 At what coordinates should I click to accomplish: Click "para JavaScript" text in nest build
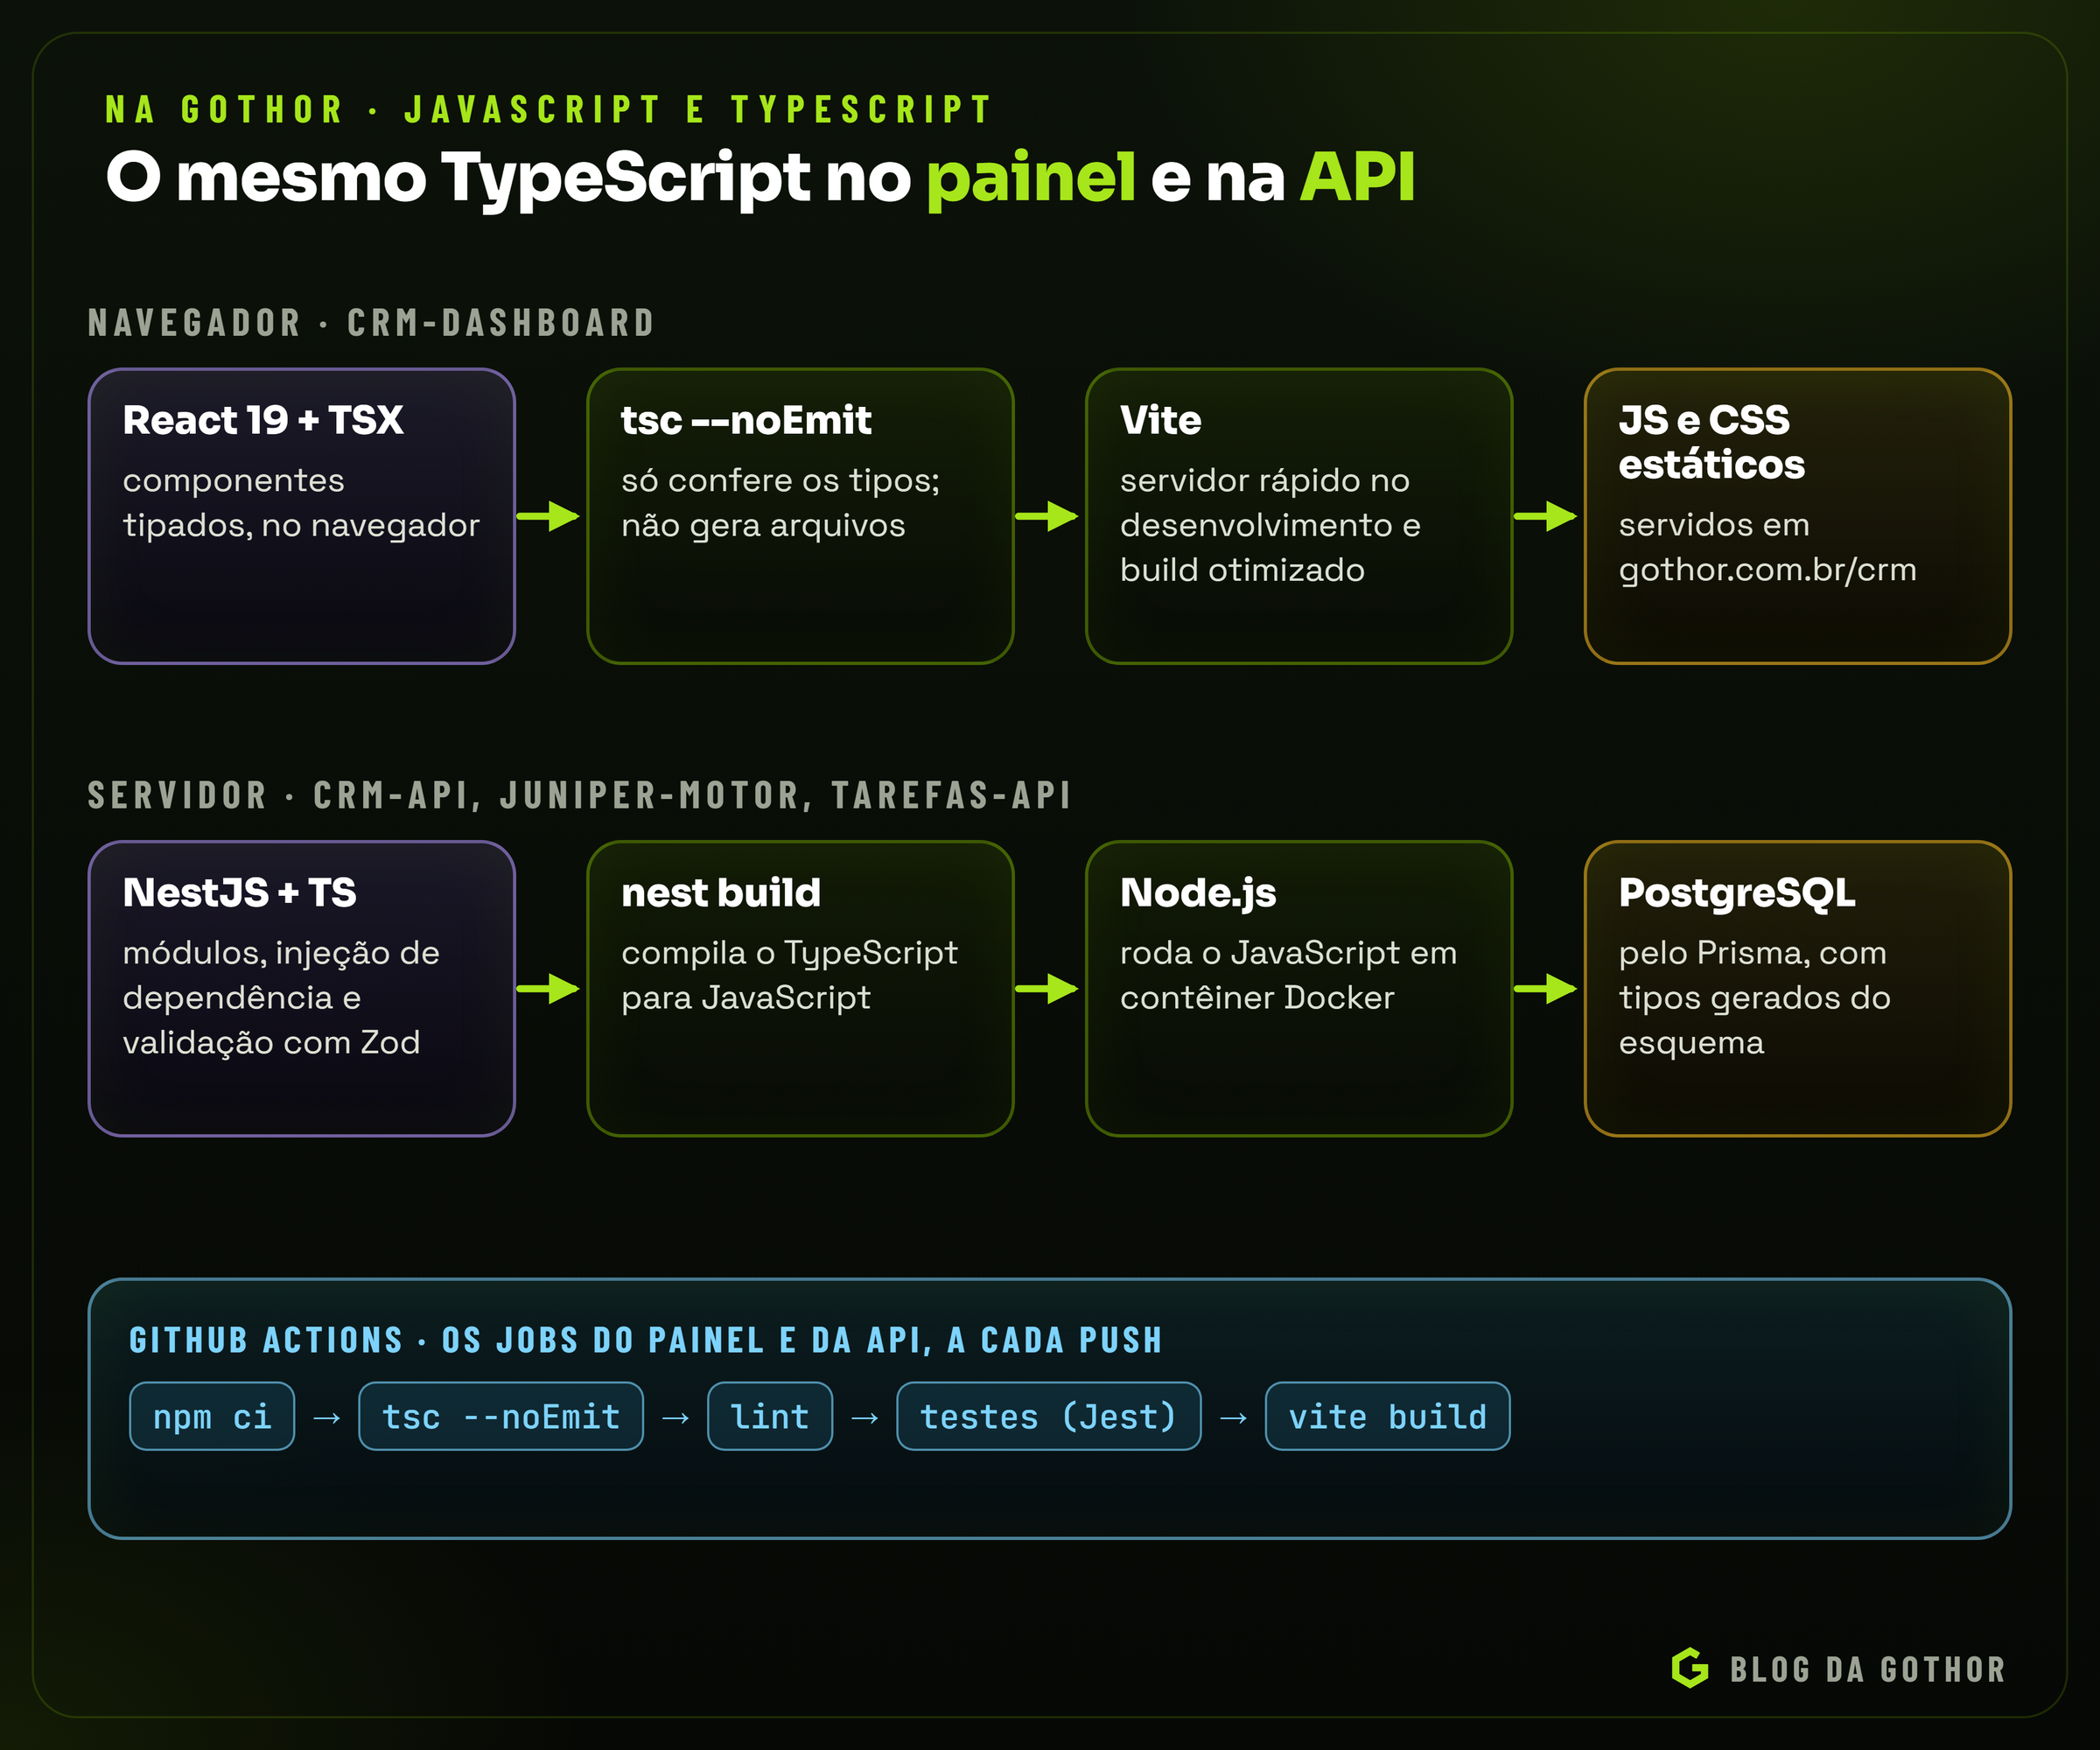click(746, 998)
